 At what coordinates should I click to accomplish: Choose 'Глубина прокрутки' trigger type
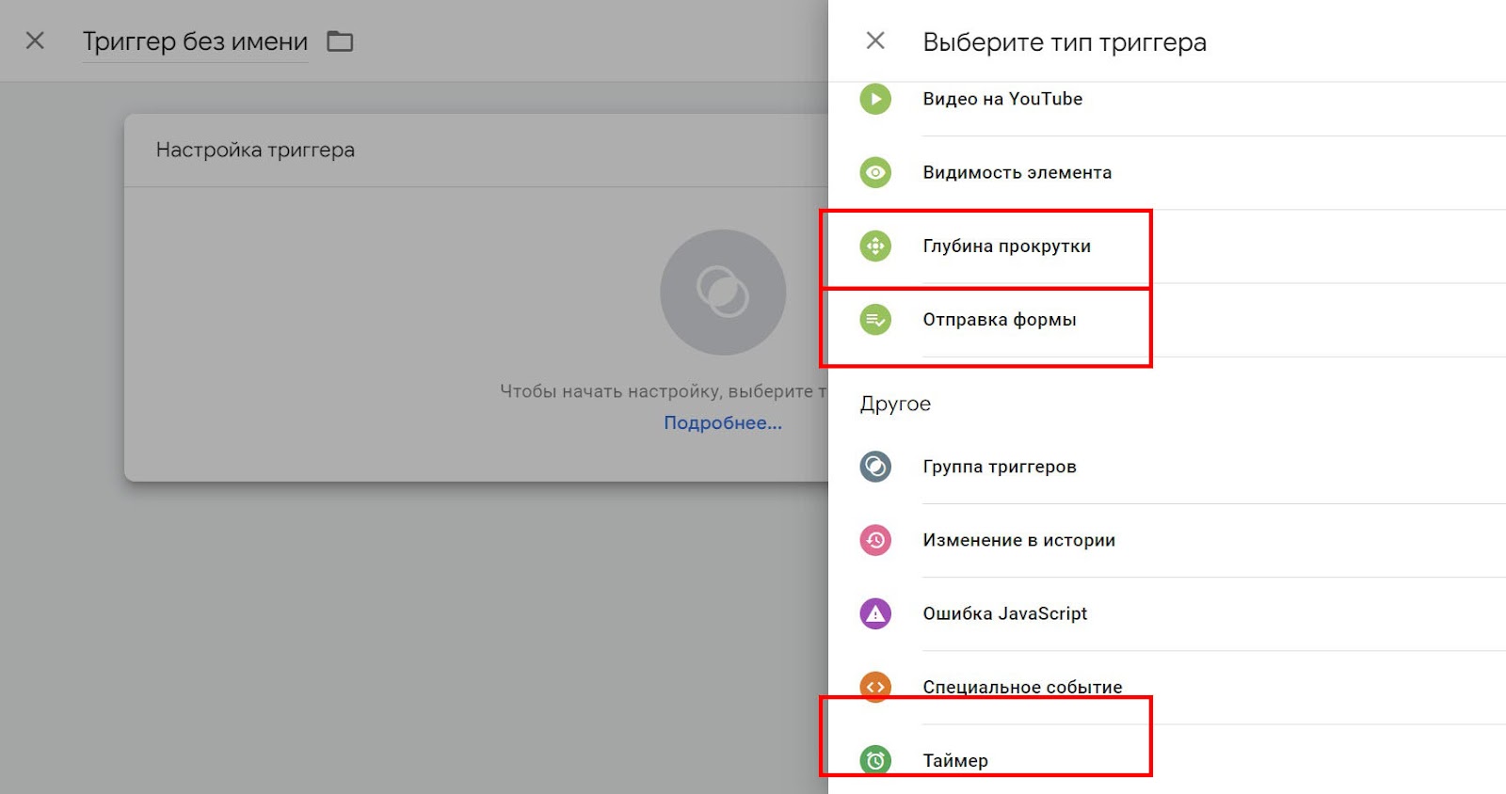coord(1007,246)
